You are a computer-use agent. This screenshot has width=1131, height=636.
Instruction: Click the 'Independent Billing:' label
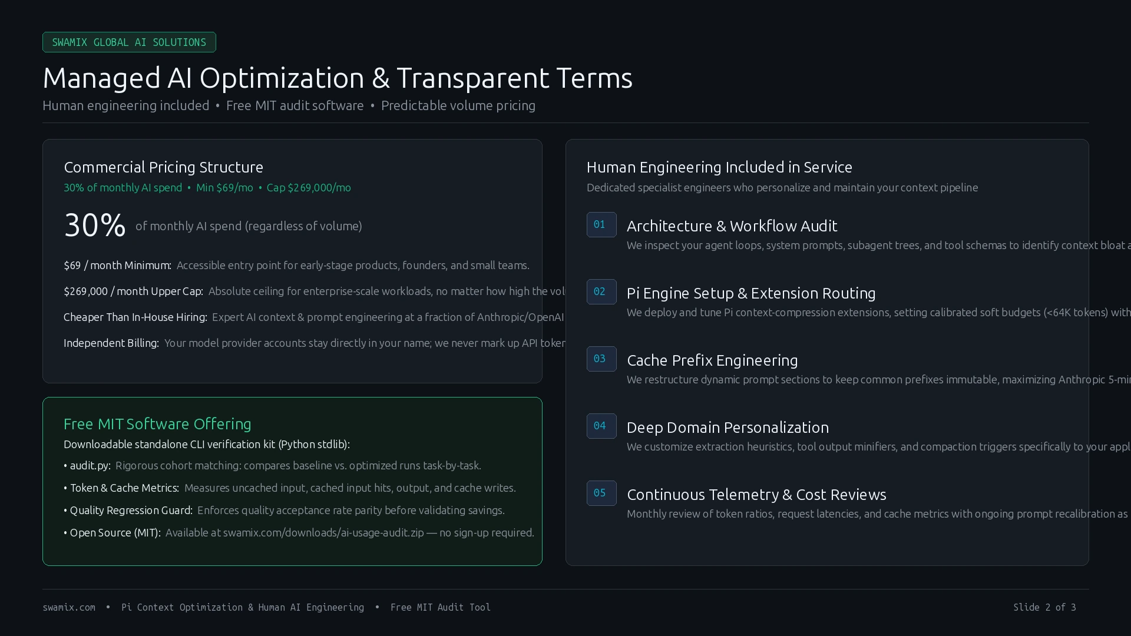111,343
